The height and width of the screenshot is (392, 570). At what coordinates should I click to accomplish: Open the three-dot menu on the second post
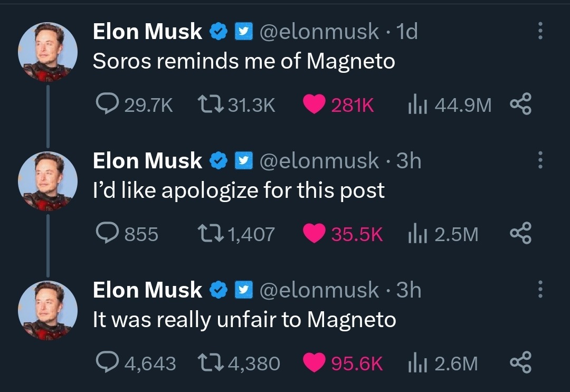(540, 160)
